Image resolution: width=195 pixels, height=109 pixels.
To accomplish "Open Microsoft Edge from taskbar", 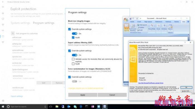I will coord(81,107).
